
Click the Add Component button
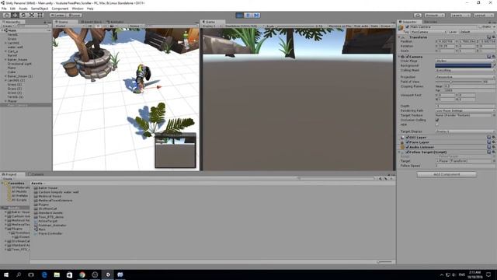(447, 174)
